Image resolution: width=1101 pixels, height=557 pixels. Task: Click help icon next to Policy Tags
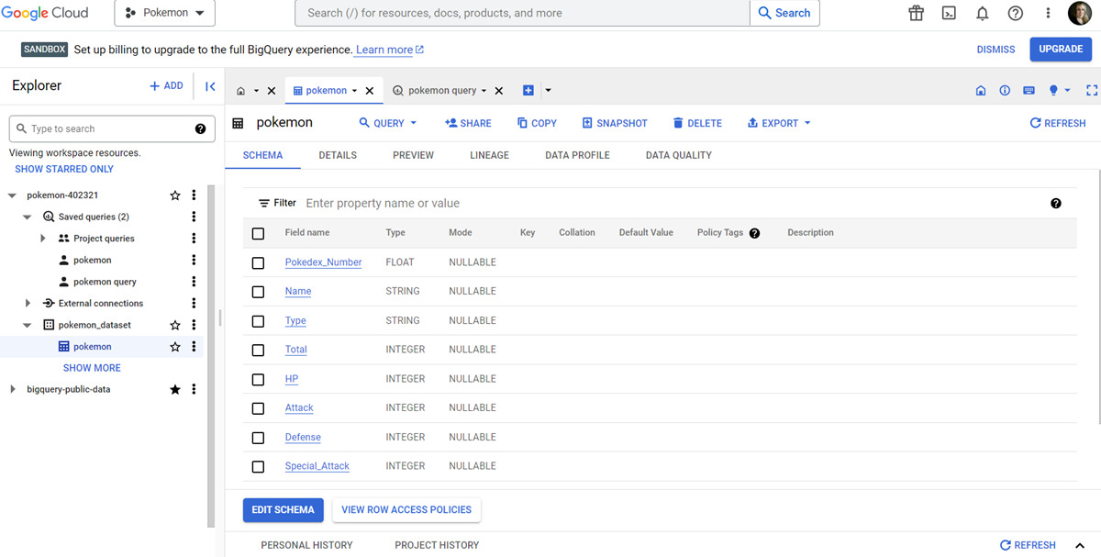[754, 233]
